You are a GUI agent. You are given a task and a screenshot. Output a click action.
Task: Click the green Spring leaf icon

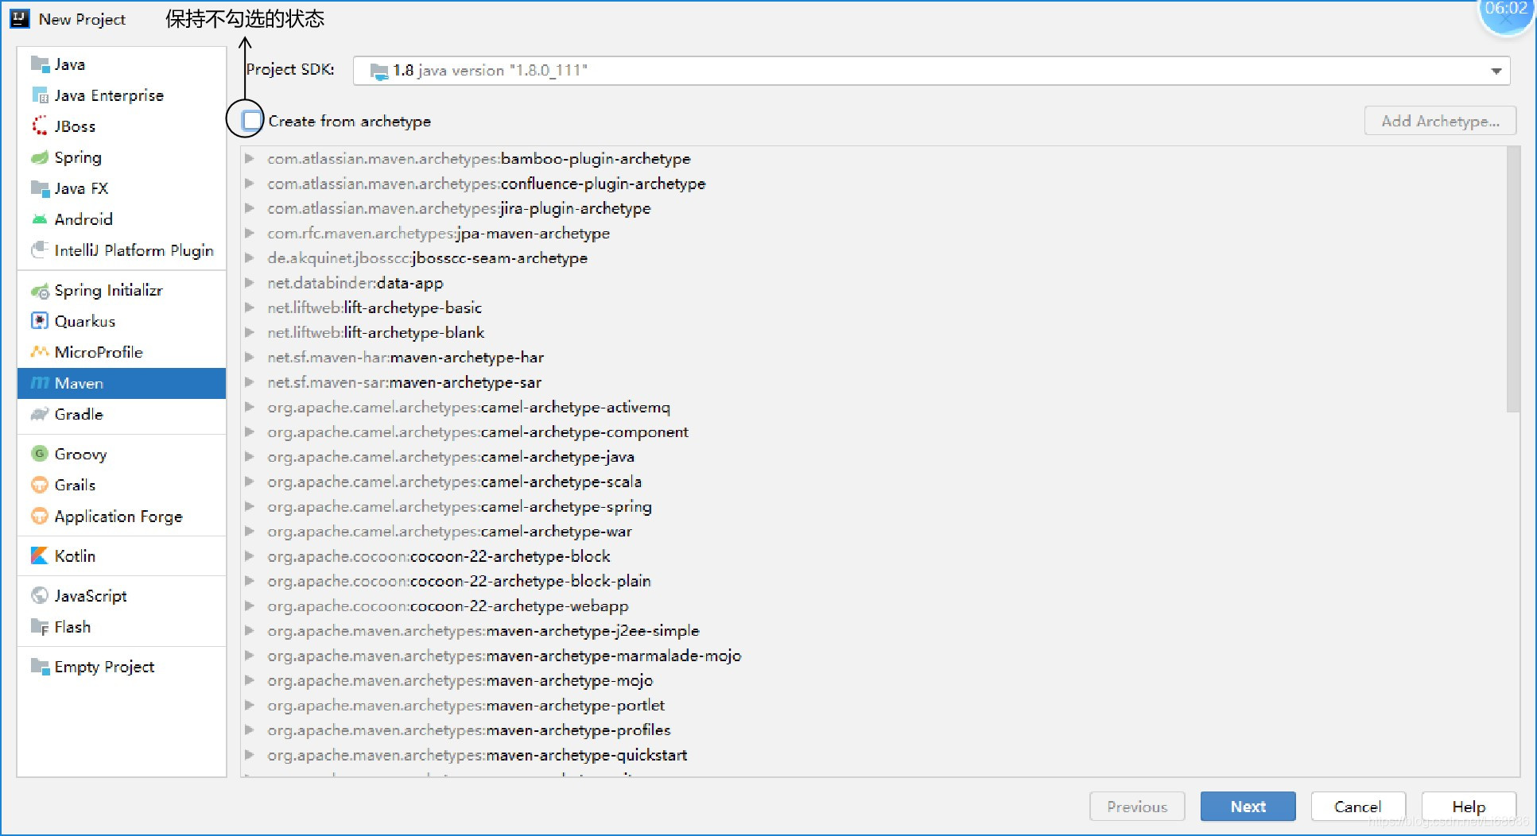tap(39, 157)
